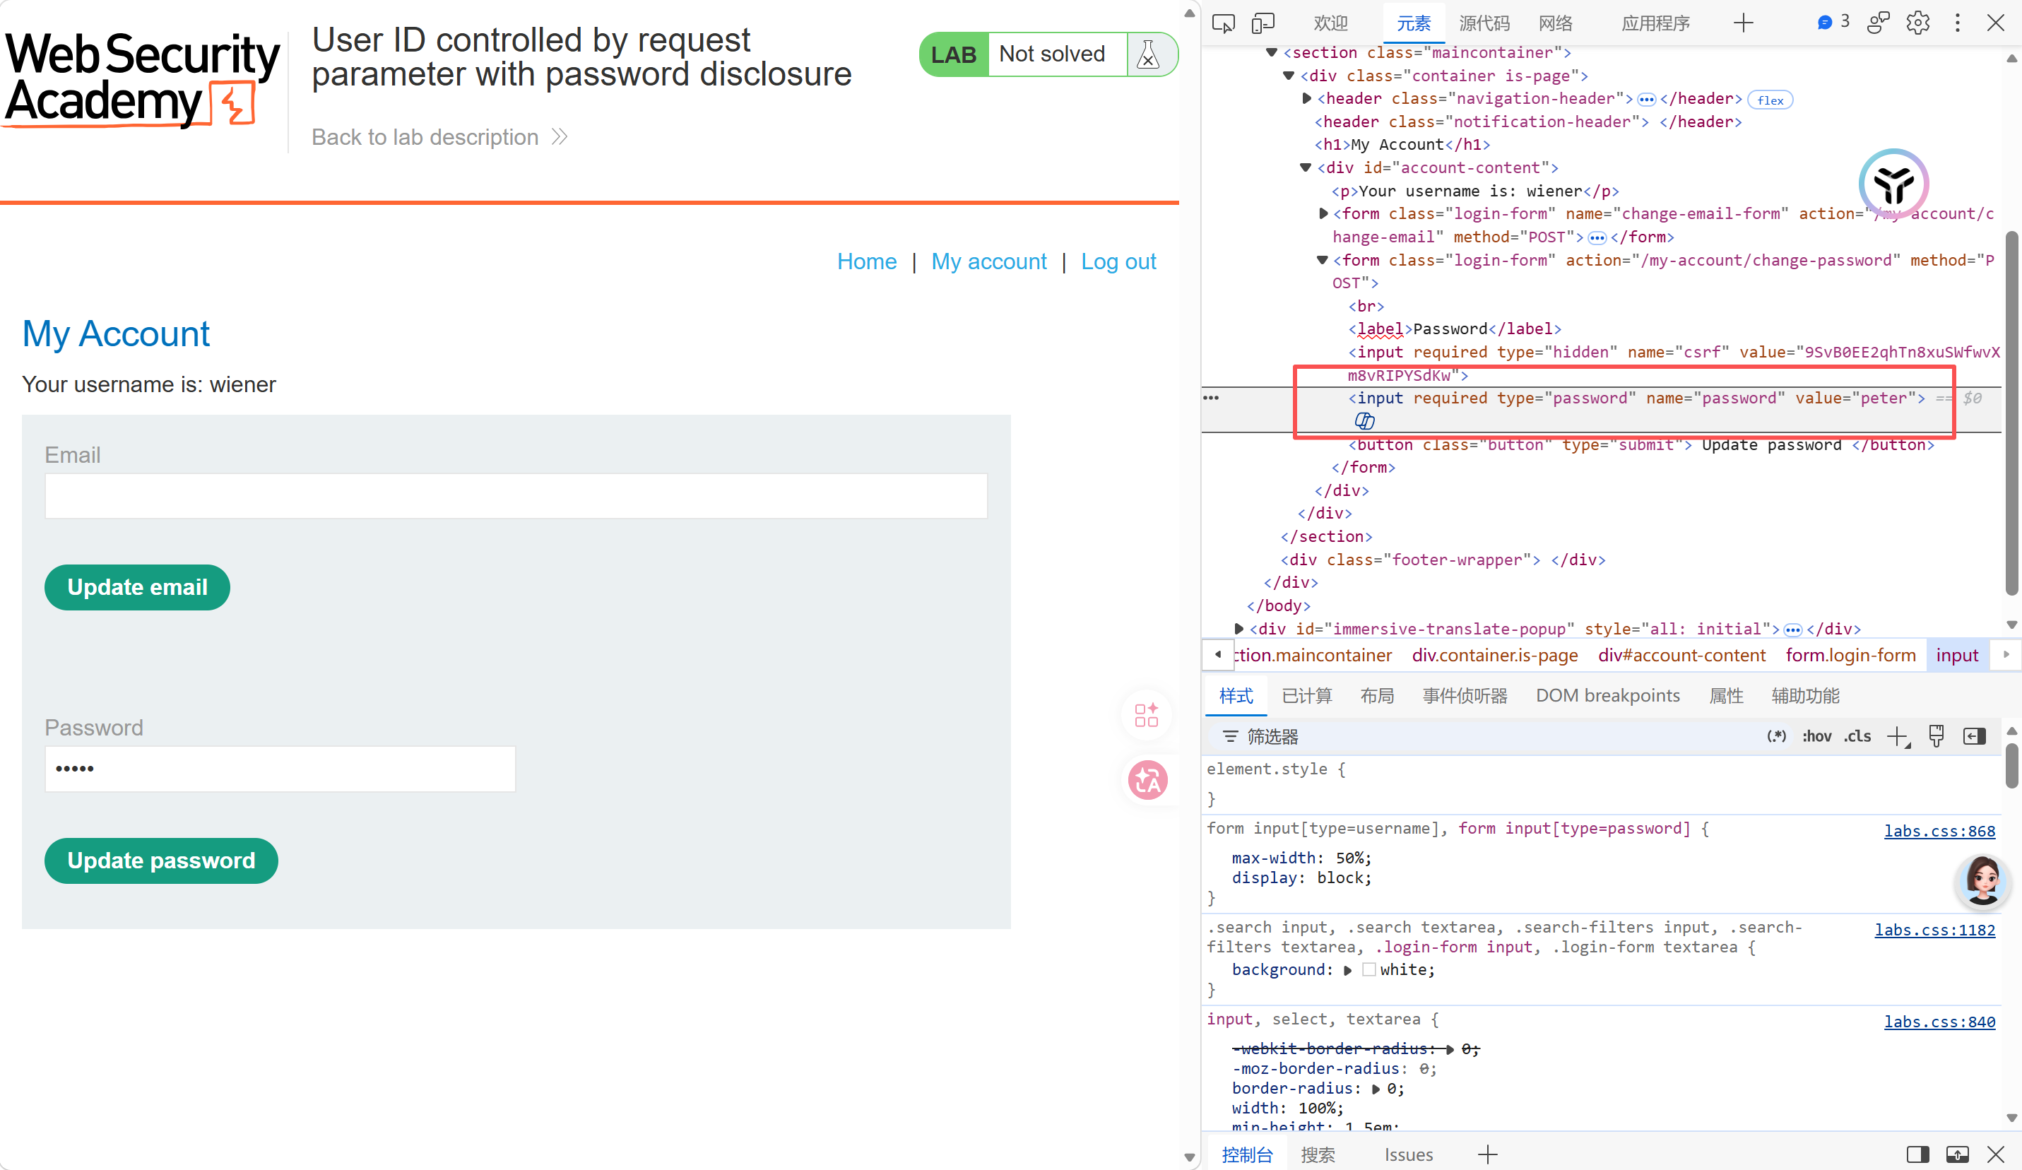Toggle the :hov element state panel
This screenshot has width=2022, height=1170.
1816,736
